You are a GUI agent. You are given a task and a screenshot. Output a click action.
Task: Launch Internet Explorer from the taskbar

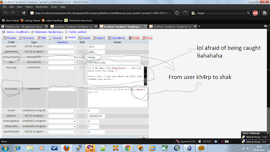click(x=18, y=148)
